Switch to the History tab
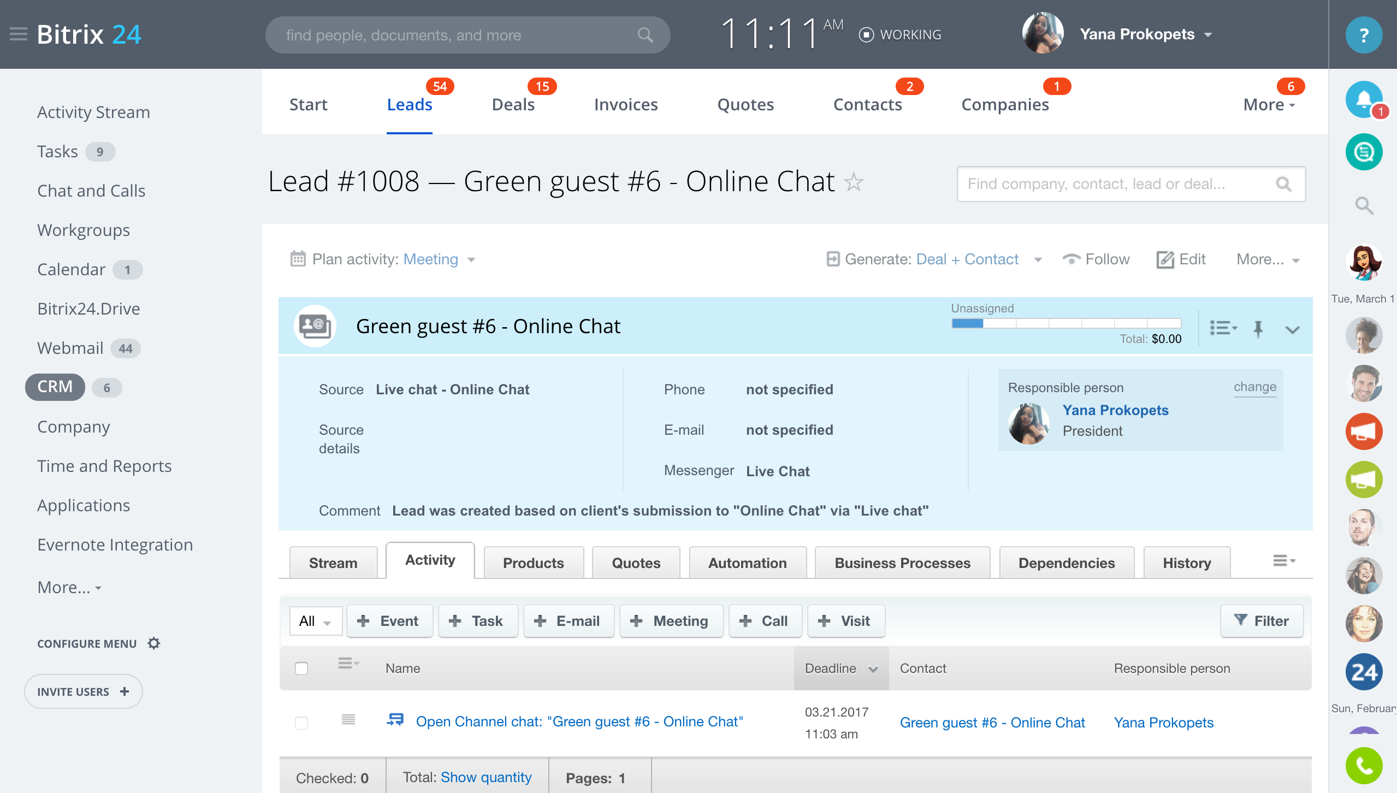Viewport: 1397px width, 793px height. click(x=1186, y=563)
